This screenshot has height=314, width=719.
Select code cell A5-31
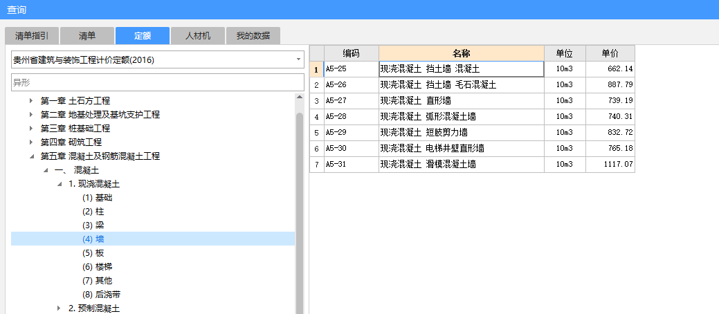[x=352, y=164]
